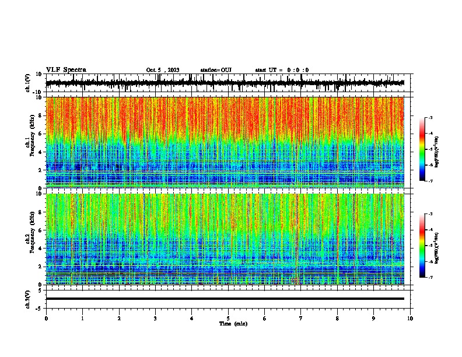Image resolution: width=462 pixels, height=357 pixels.
Task: Click the "5" tick on ch.3(V) axis
Action: pos(40,290)
